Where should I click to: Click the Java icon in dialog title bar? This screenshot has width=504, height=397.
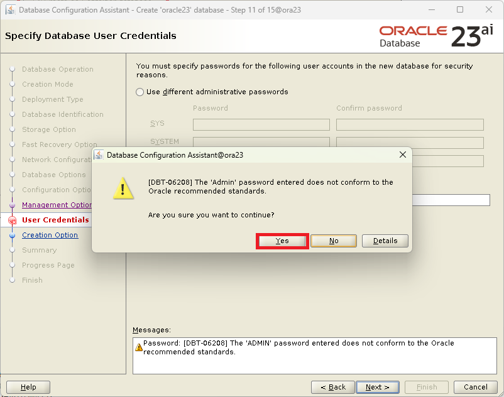pos(99,155)
